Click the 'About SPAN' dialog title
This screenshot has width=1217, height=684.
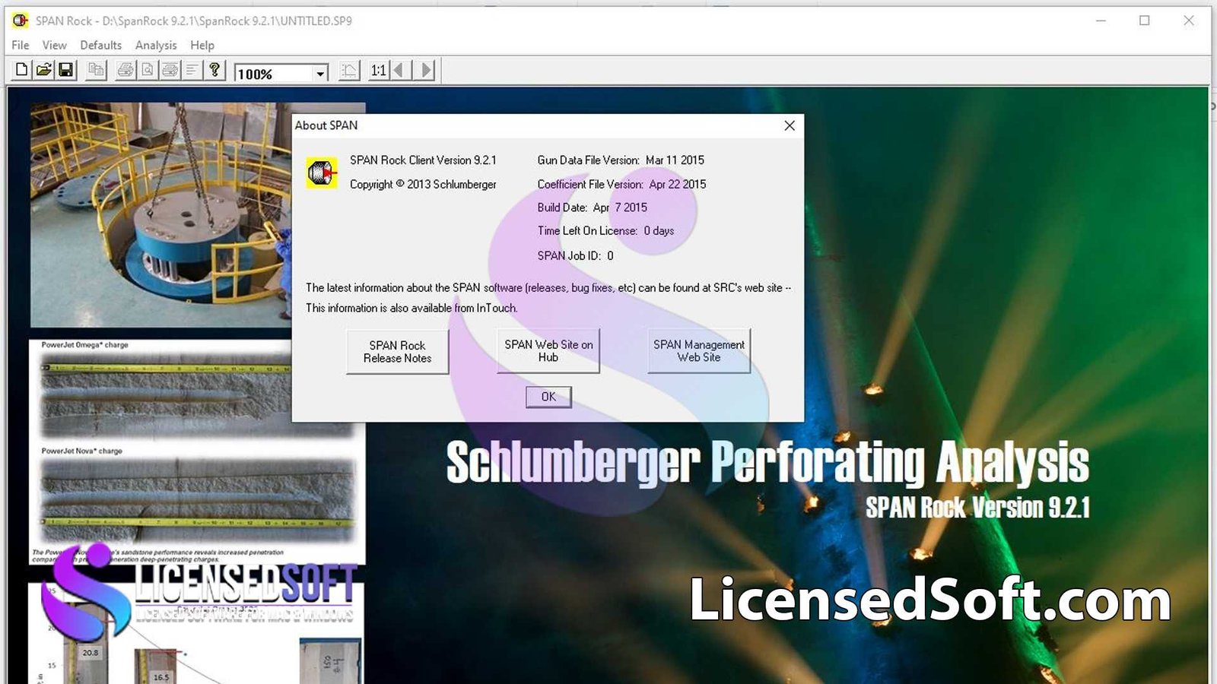tap(326, 125)
